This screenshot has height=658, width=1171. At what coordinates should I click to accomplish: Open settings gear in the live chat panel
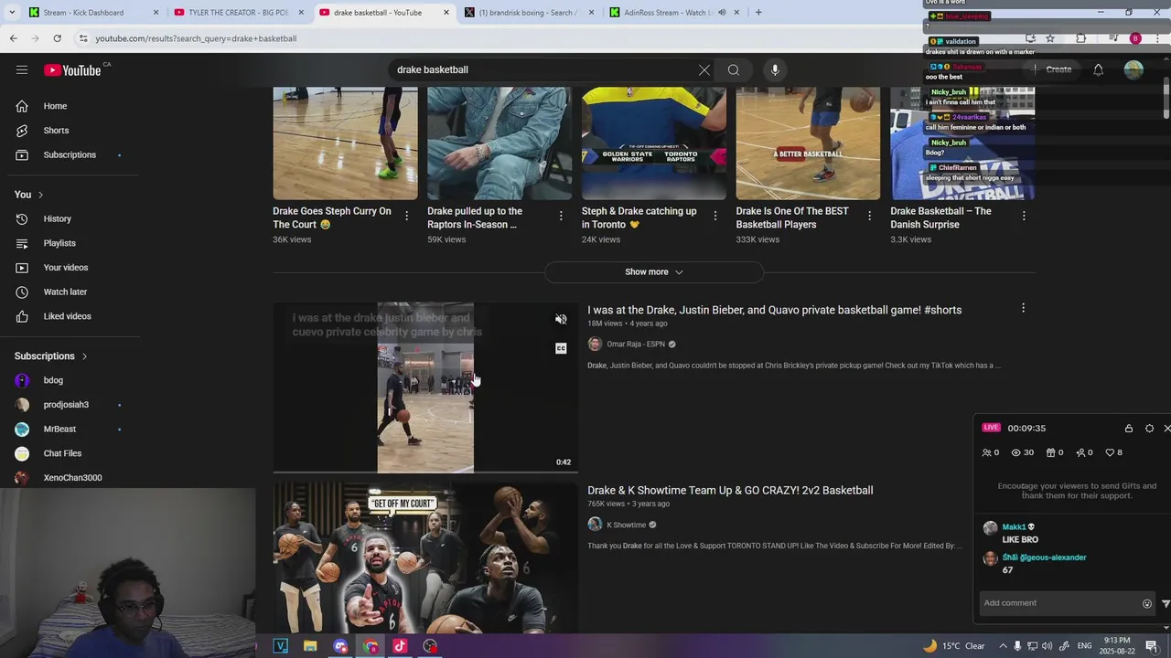pos(1149,428)
